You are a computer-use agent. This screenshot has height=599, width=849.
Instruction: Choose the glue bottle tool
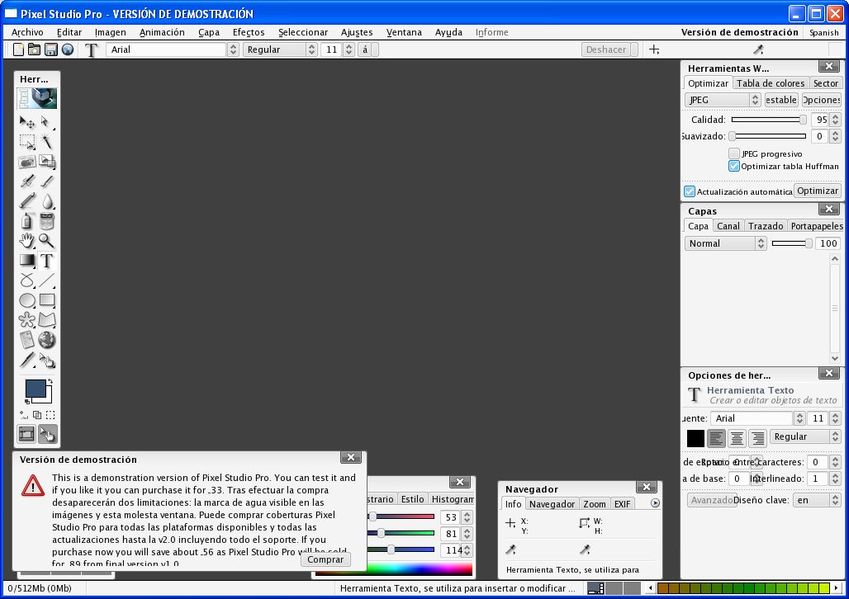click(26, 221)
